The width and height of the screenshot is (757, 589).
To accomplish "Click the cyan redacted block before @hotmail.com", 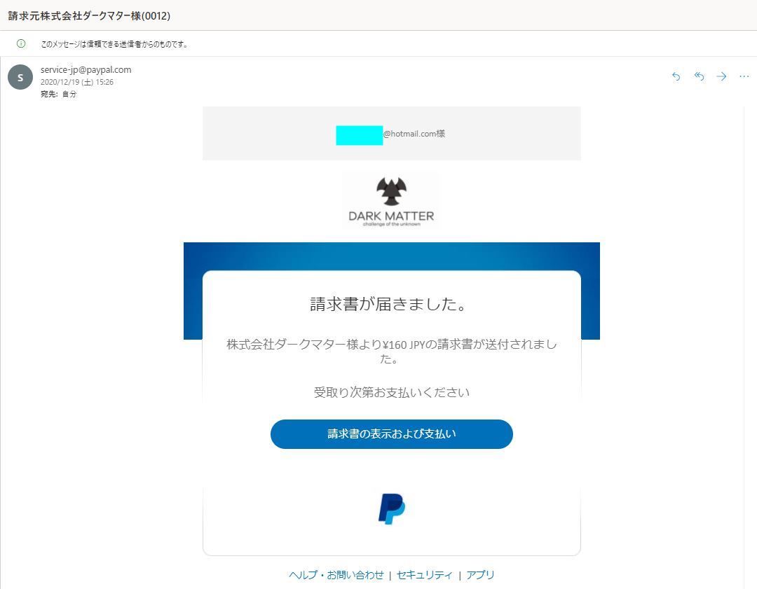I will click(x=359, y=135).
